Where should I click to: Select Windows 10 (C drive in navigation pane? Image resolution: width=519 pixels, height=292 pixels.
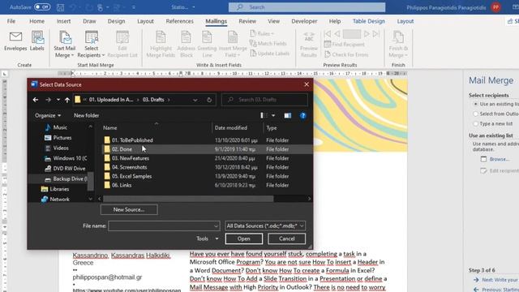(x=70, y=158)
